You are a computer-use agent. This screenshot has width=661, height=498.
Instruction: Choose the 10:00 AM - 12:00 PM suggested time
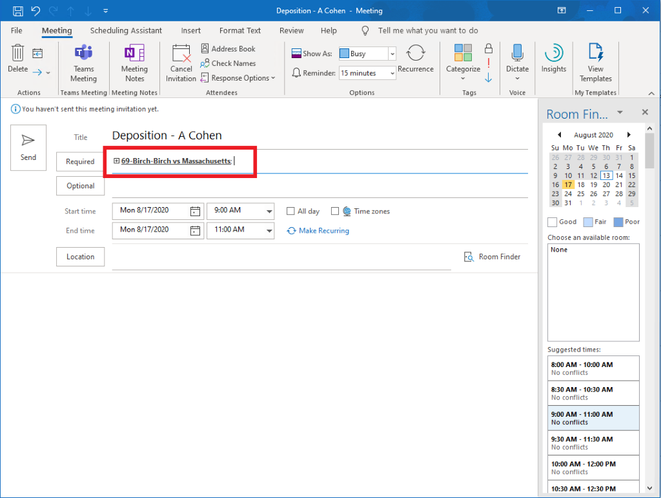[x=593, y=468]
